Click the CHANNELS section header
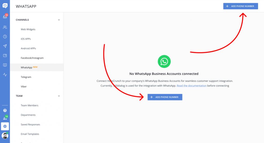The height and width of the screenshot is (143, 264). pos(22,20)
